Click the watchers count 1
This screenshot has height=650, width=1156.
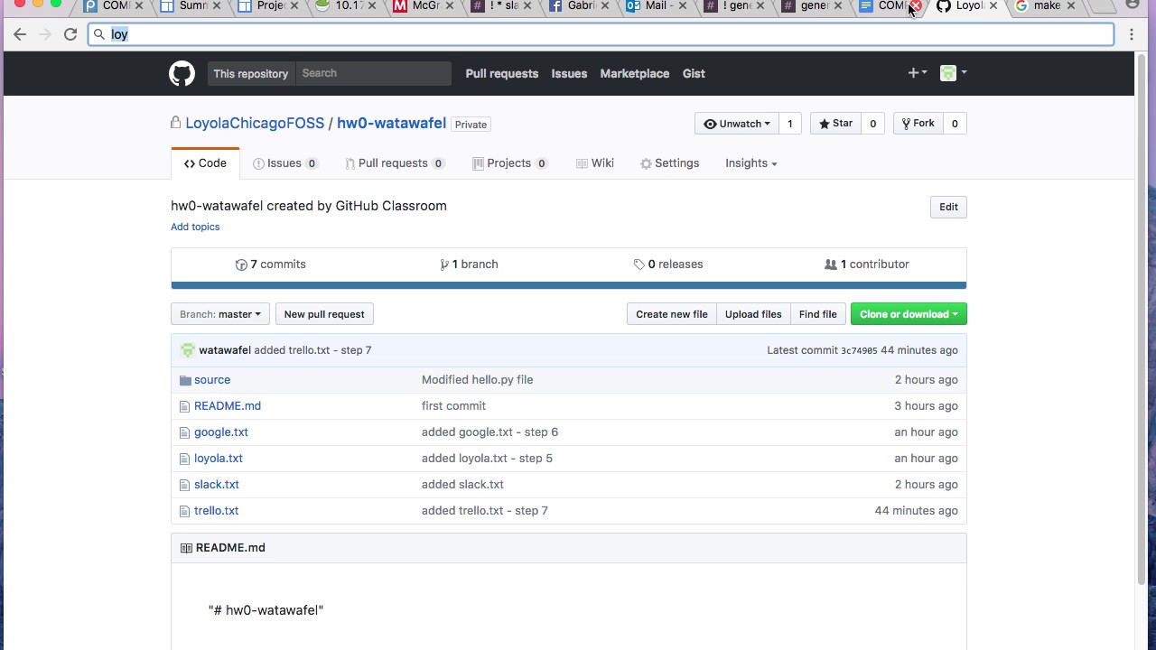[790, 124]
